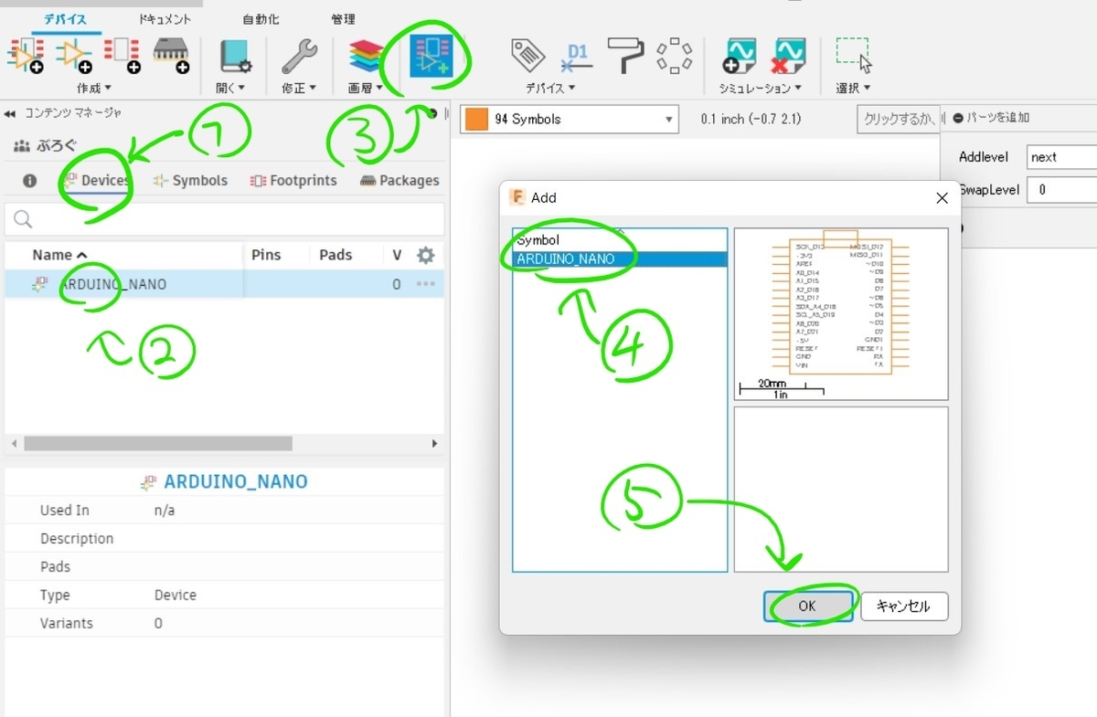Click the SwapLevel value field
This screenshot has width=1097, height=717.
pyautogui.click(x=1061, y=190)
